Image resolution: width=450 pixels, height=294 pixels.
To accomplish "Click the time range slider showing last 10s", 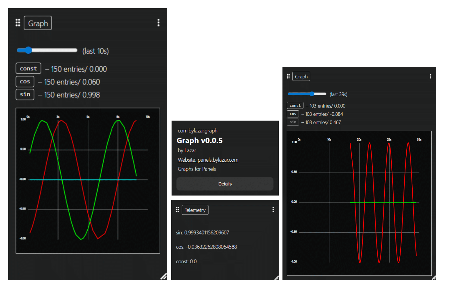I will [x=47, y=50].
